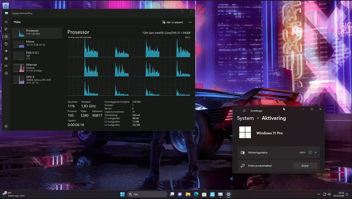The width and height of the screenshot is (352, 199).
Task: Show hidden system tray icons
Action: (319, 194)
